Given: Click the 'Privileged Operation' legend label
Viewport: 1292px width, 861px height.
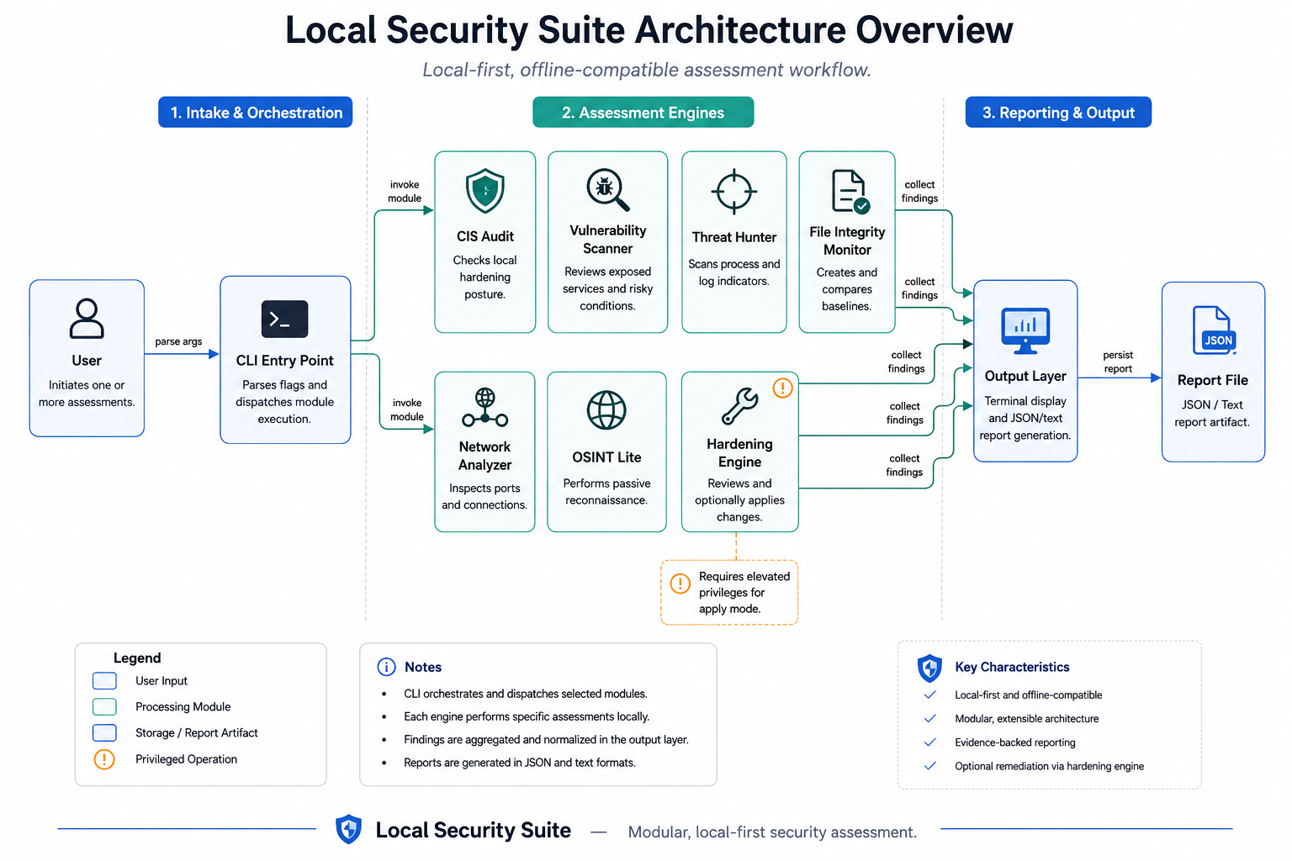Looking at the screenshot, I should click(186, 759).
